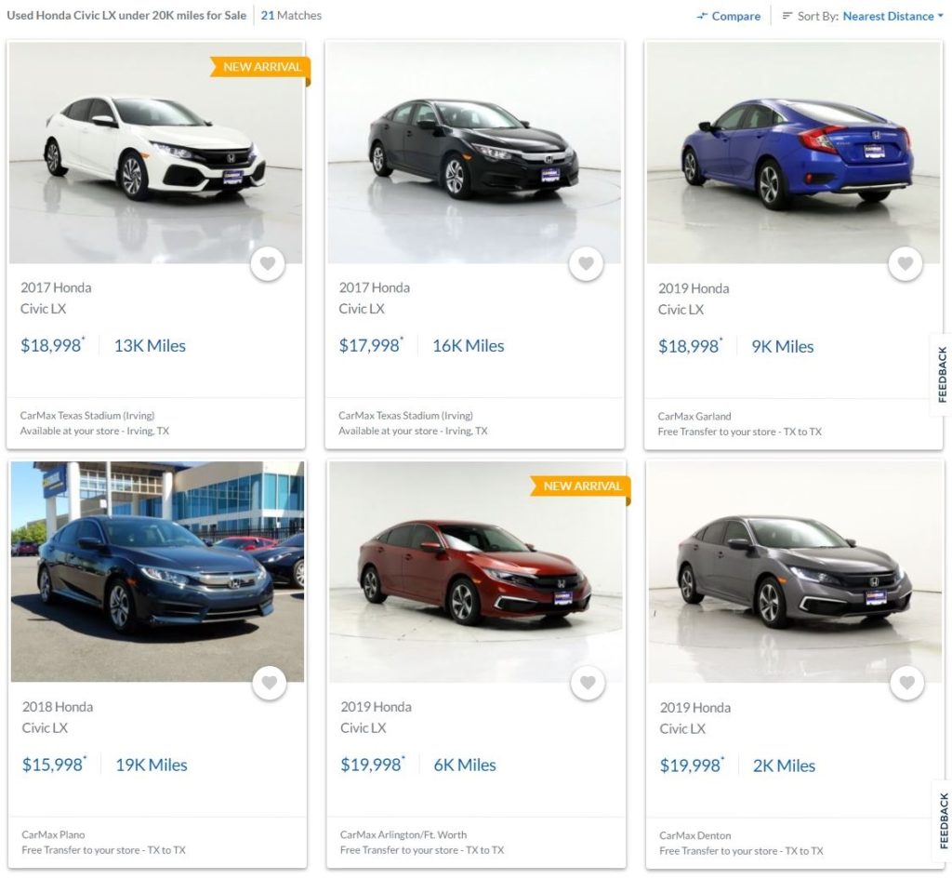Open the upper Feedback side tab
The width and height of the screenshot is (952, 879).
(x=942, y=374)
